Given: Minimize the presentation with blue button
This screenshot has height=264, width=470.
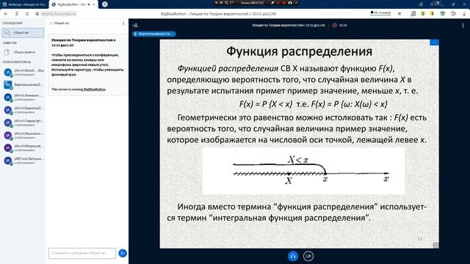Looking at the screenshot, I should pos(434,43).
